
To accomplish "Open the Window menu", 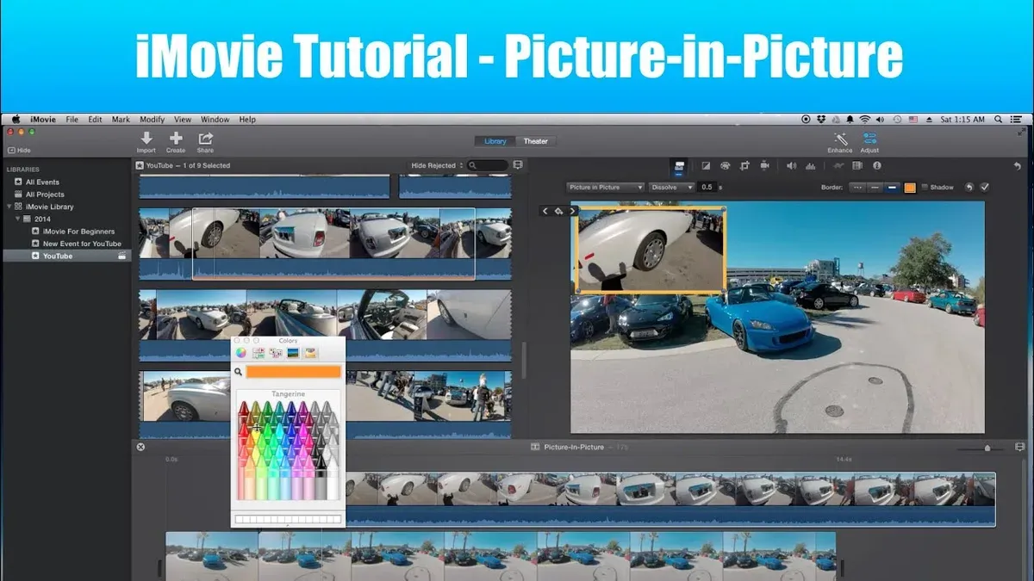I will (215, 120).
